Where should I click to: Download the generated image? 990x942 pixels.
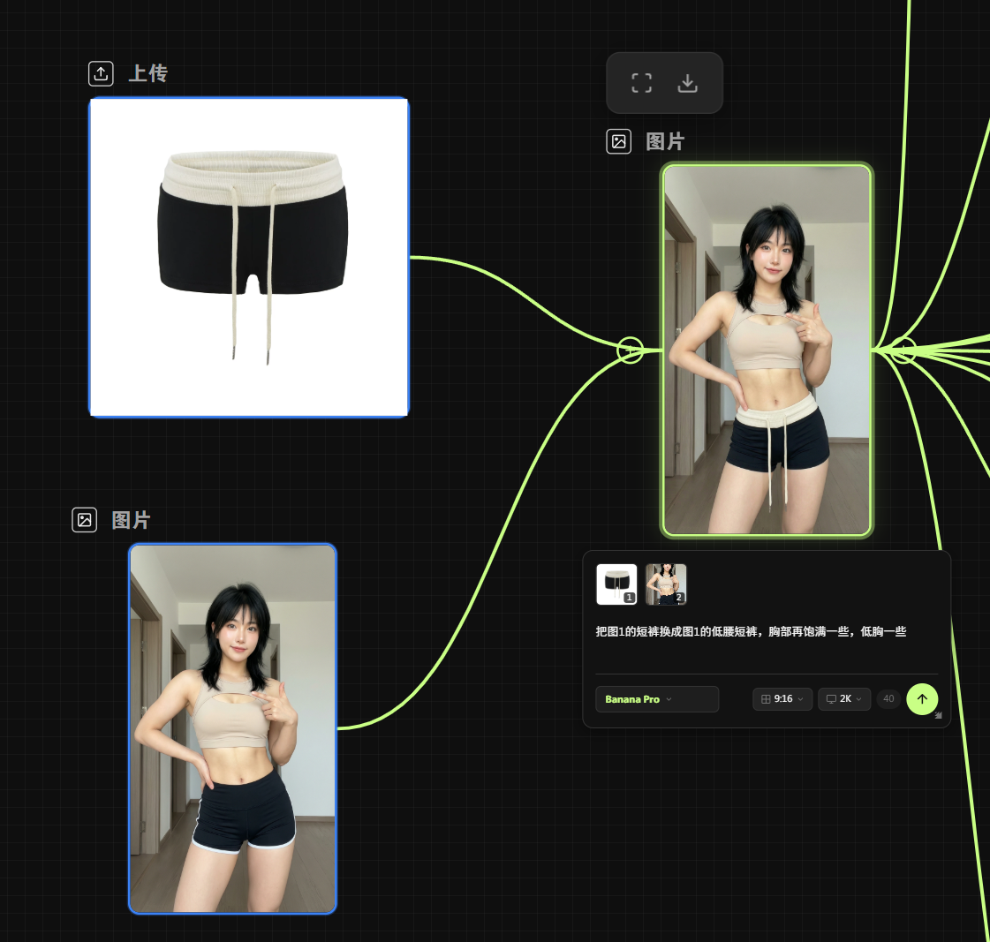tap(687, 83)
